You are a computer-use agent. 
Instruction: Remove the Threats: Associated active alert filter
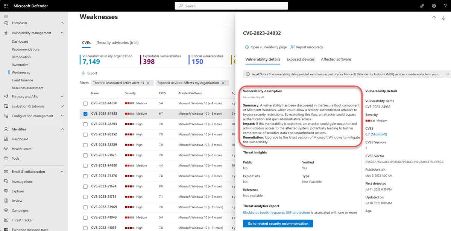[148, 83]
